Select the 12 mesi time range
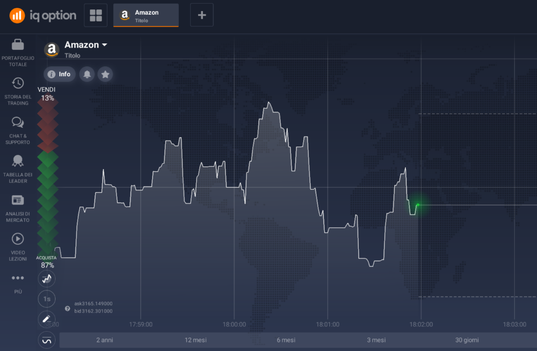Viewport: 537px width, 351px height. (x=196, y=340)
